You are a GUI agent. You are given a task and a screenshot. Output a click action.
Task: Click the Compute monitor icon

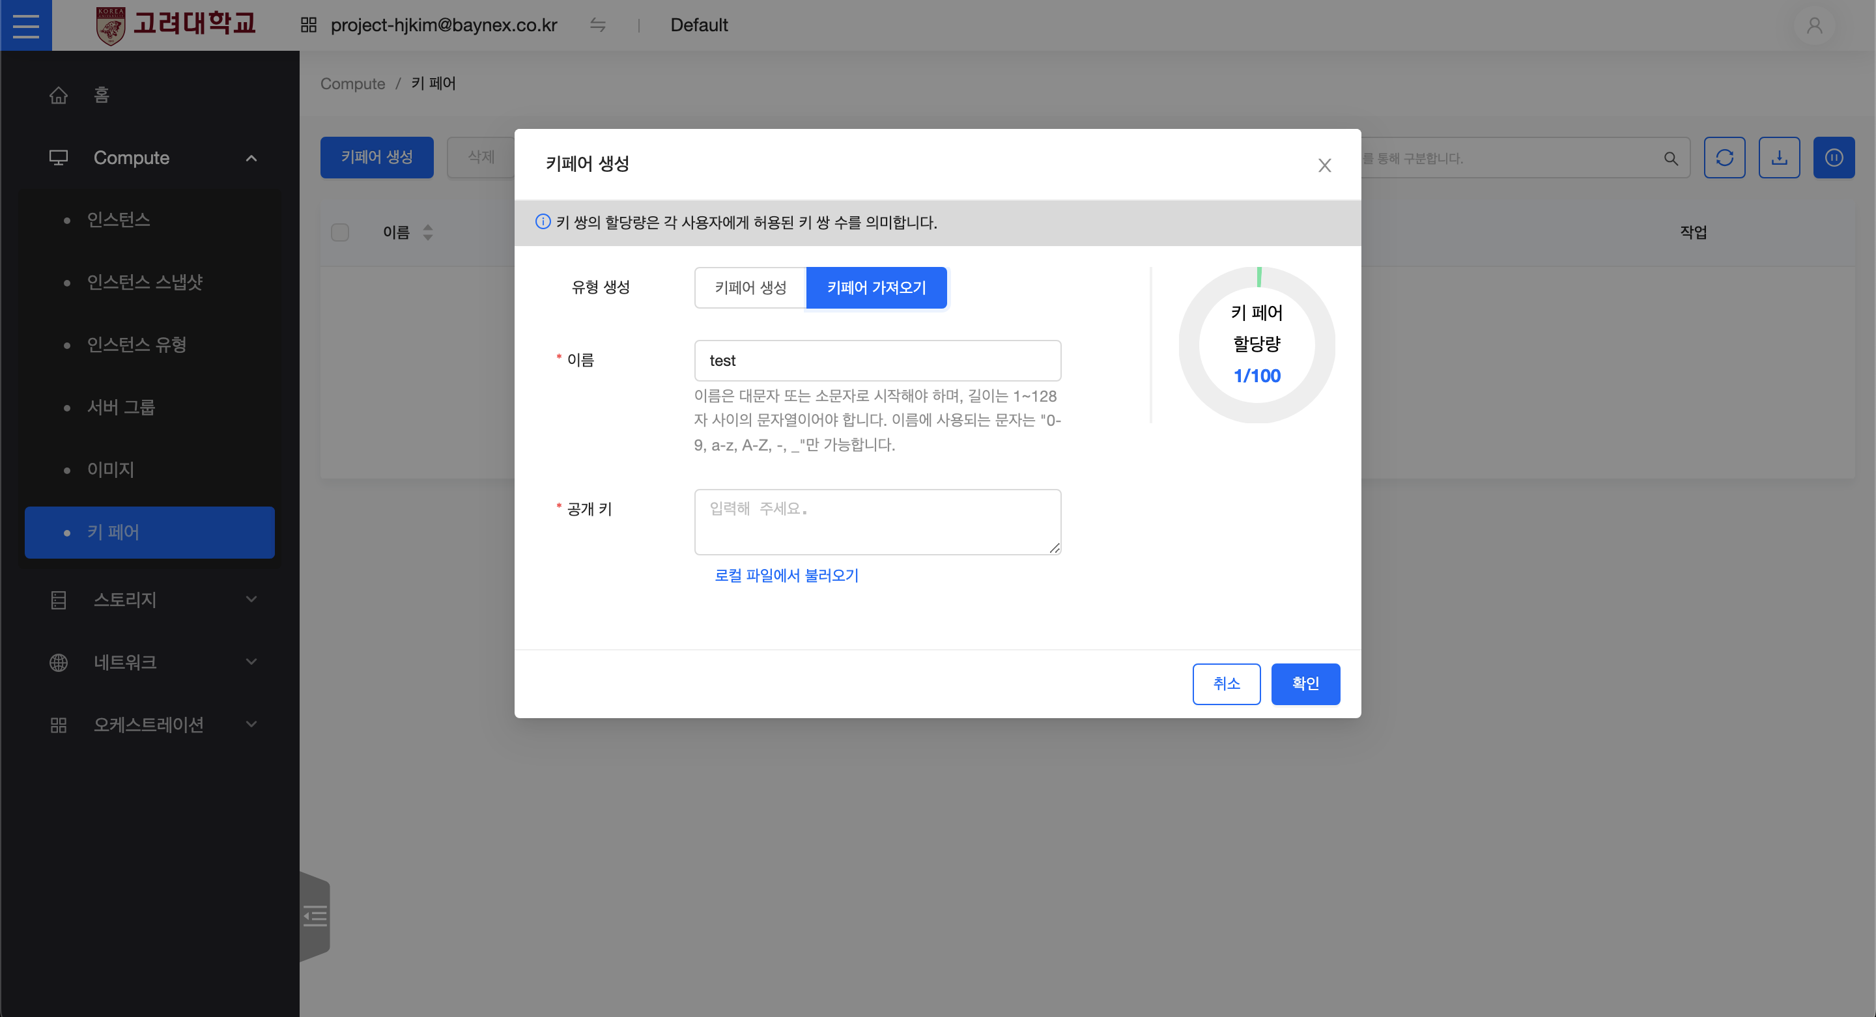tap(58, 158)
